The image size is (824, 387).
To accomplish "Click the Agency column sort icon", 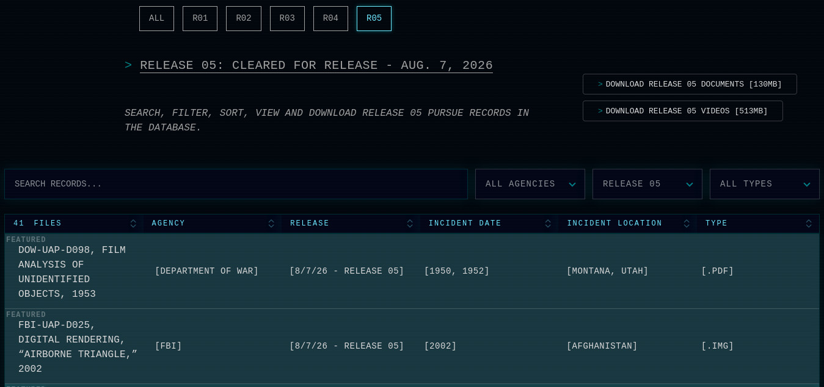I will click(x=271, y=224).
